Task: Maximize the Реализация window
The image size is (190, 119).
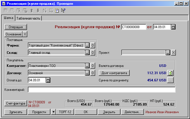Action: (181, 4)
